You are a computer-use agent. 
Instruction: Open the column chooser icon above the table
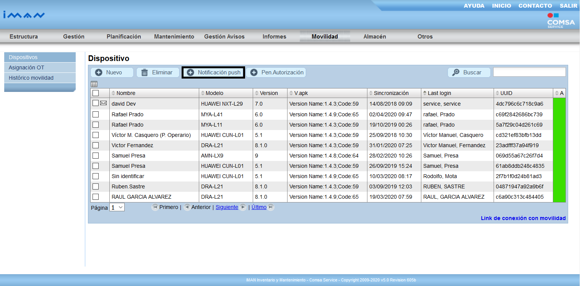pyautogui.click(x=94, y=84)
